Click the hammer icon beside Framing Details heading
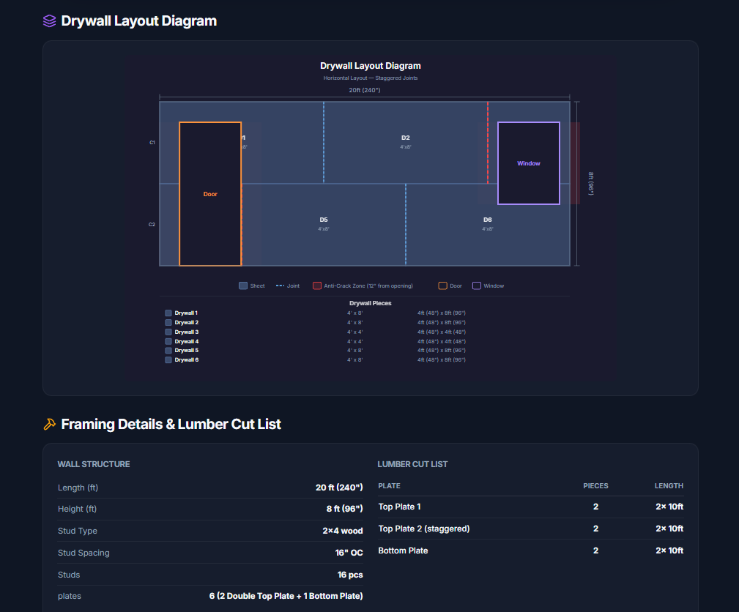 click(50, 424)
